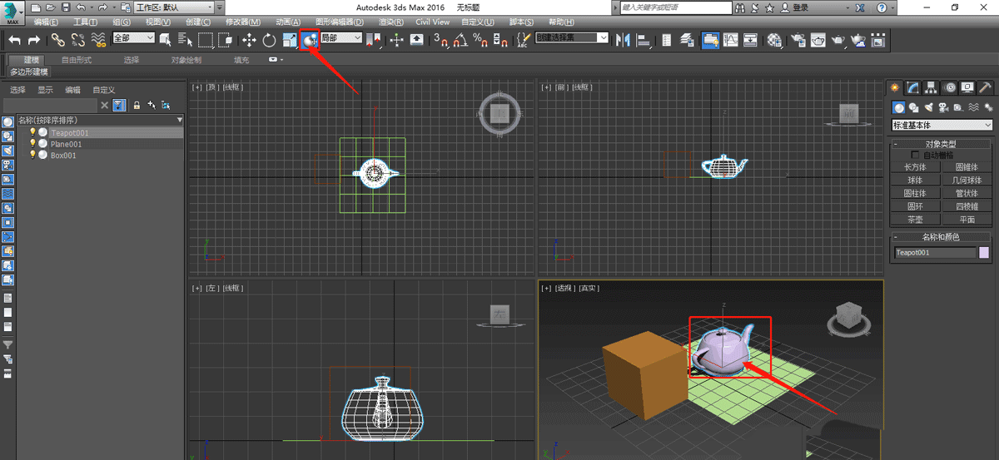Toggle the Scene Explorer toolbar icon

point(667,39)
